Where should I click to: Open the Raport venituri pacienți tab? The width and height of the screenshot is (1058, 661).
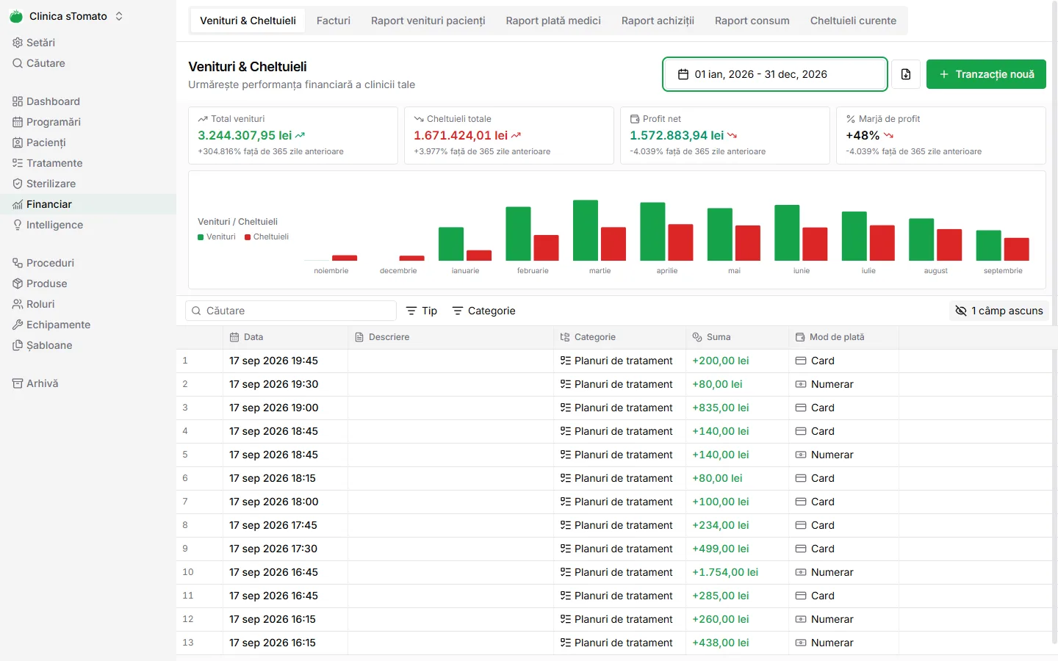428,21
